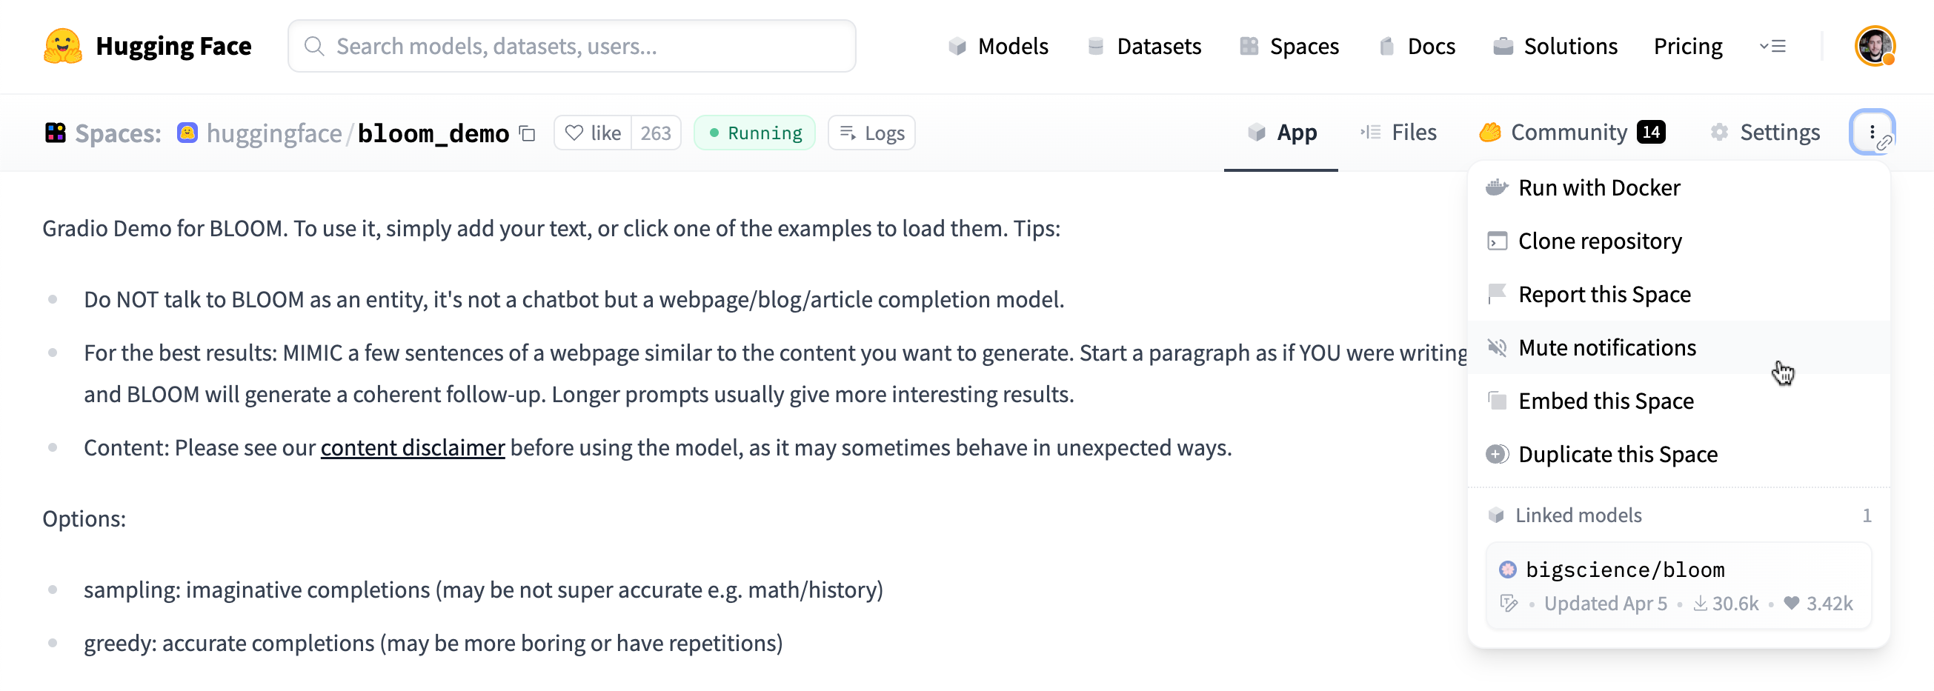Select Embed this Space option
Screen dimensions: 1934x691
click(1605, 401)
